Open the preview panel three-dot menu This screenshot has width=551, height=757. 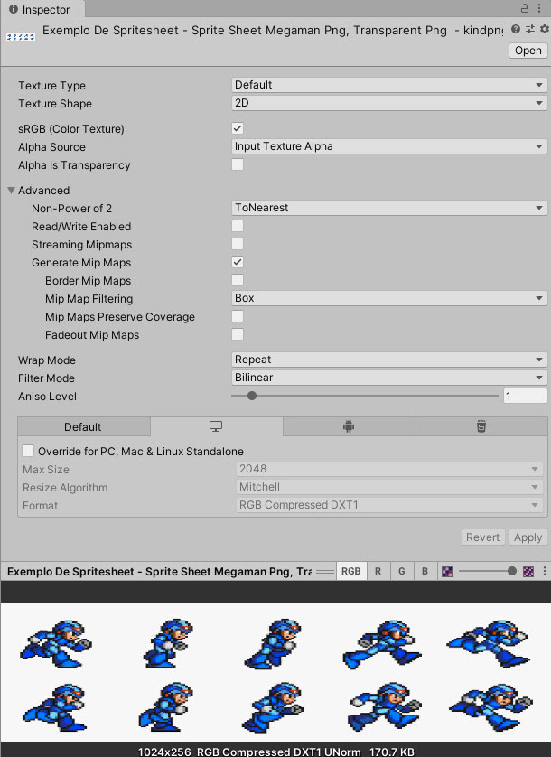click(545, 572)
